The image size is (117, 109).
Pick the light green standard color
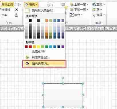pos(42,47)
